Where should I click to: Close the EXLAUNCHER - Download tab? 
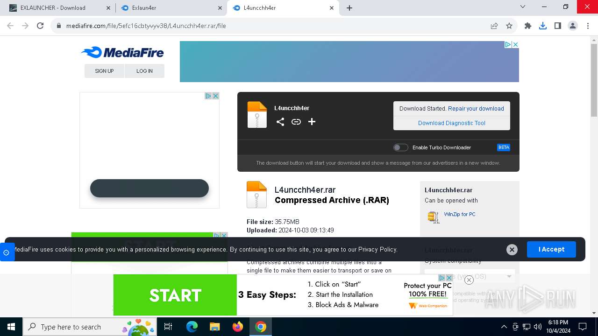108,8
